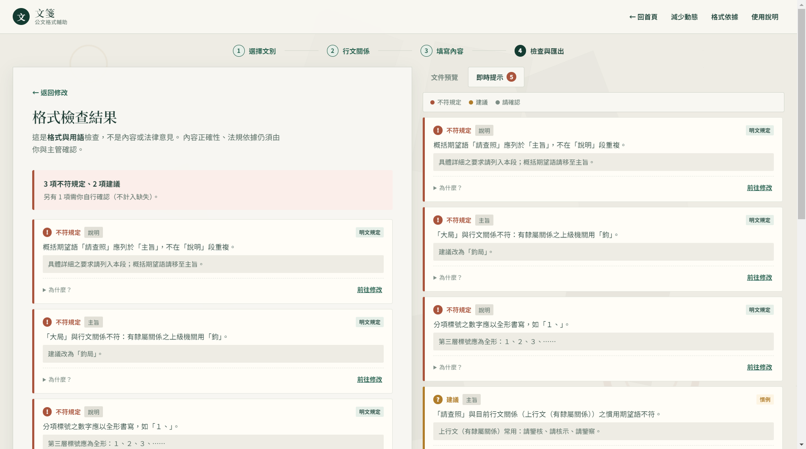Expand 為什麼？ in left 請查照 card
Screen dimensions: 806x449
[57, 290]
